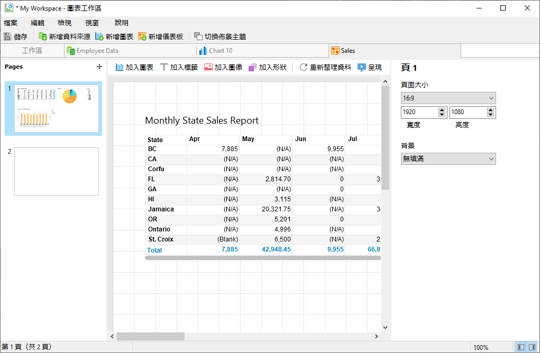Click 新增資料來源 toolbar icon
540x353 pixels.
[43, 36]
